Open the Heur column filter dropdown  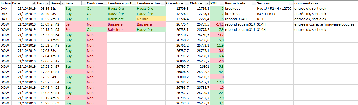[x=47, y=3]
